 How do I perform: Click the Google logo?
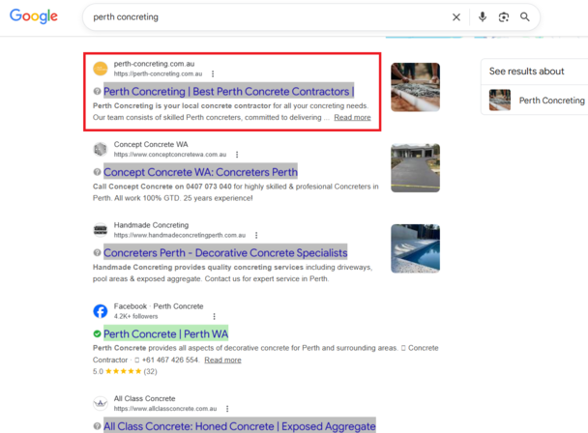pyautogui.click(x=34, y=16)
